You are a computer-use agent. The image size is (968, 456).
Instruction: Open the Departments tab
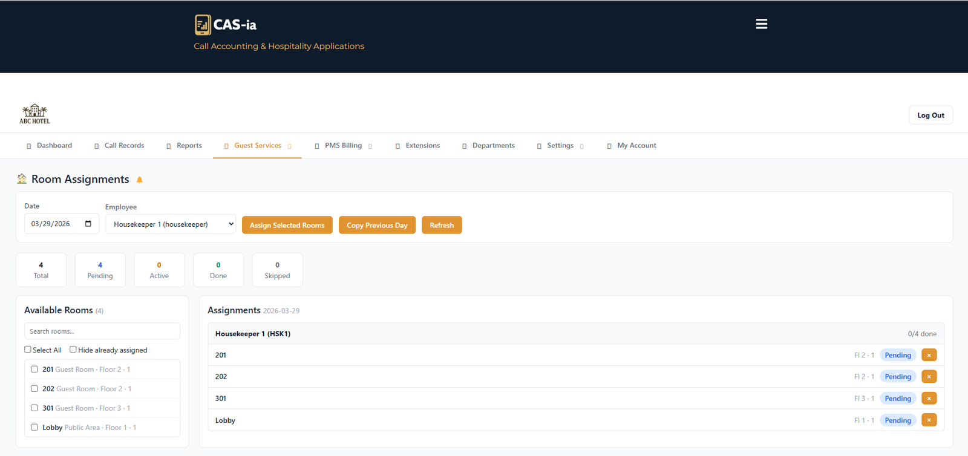[493, 146]
